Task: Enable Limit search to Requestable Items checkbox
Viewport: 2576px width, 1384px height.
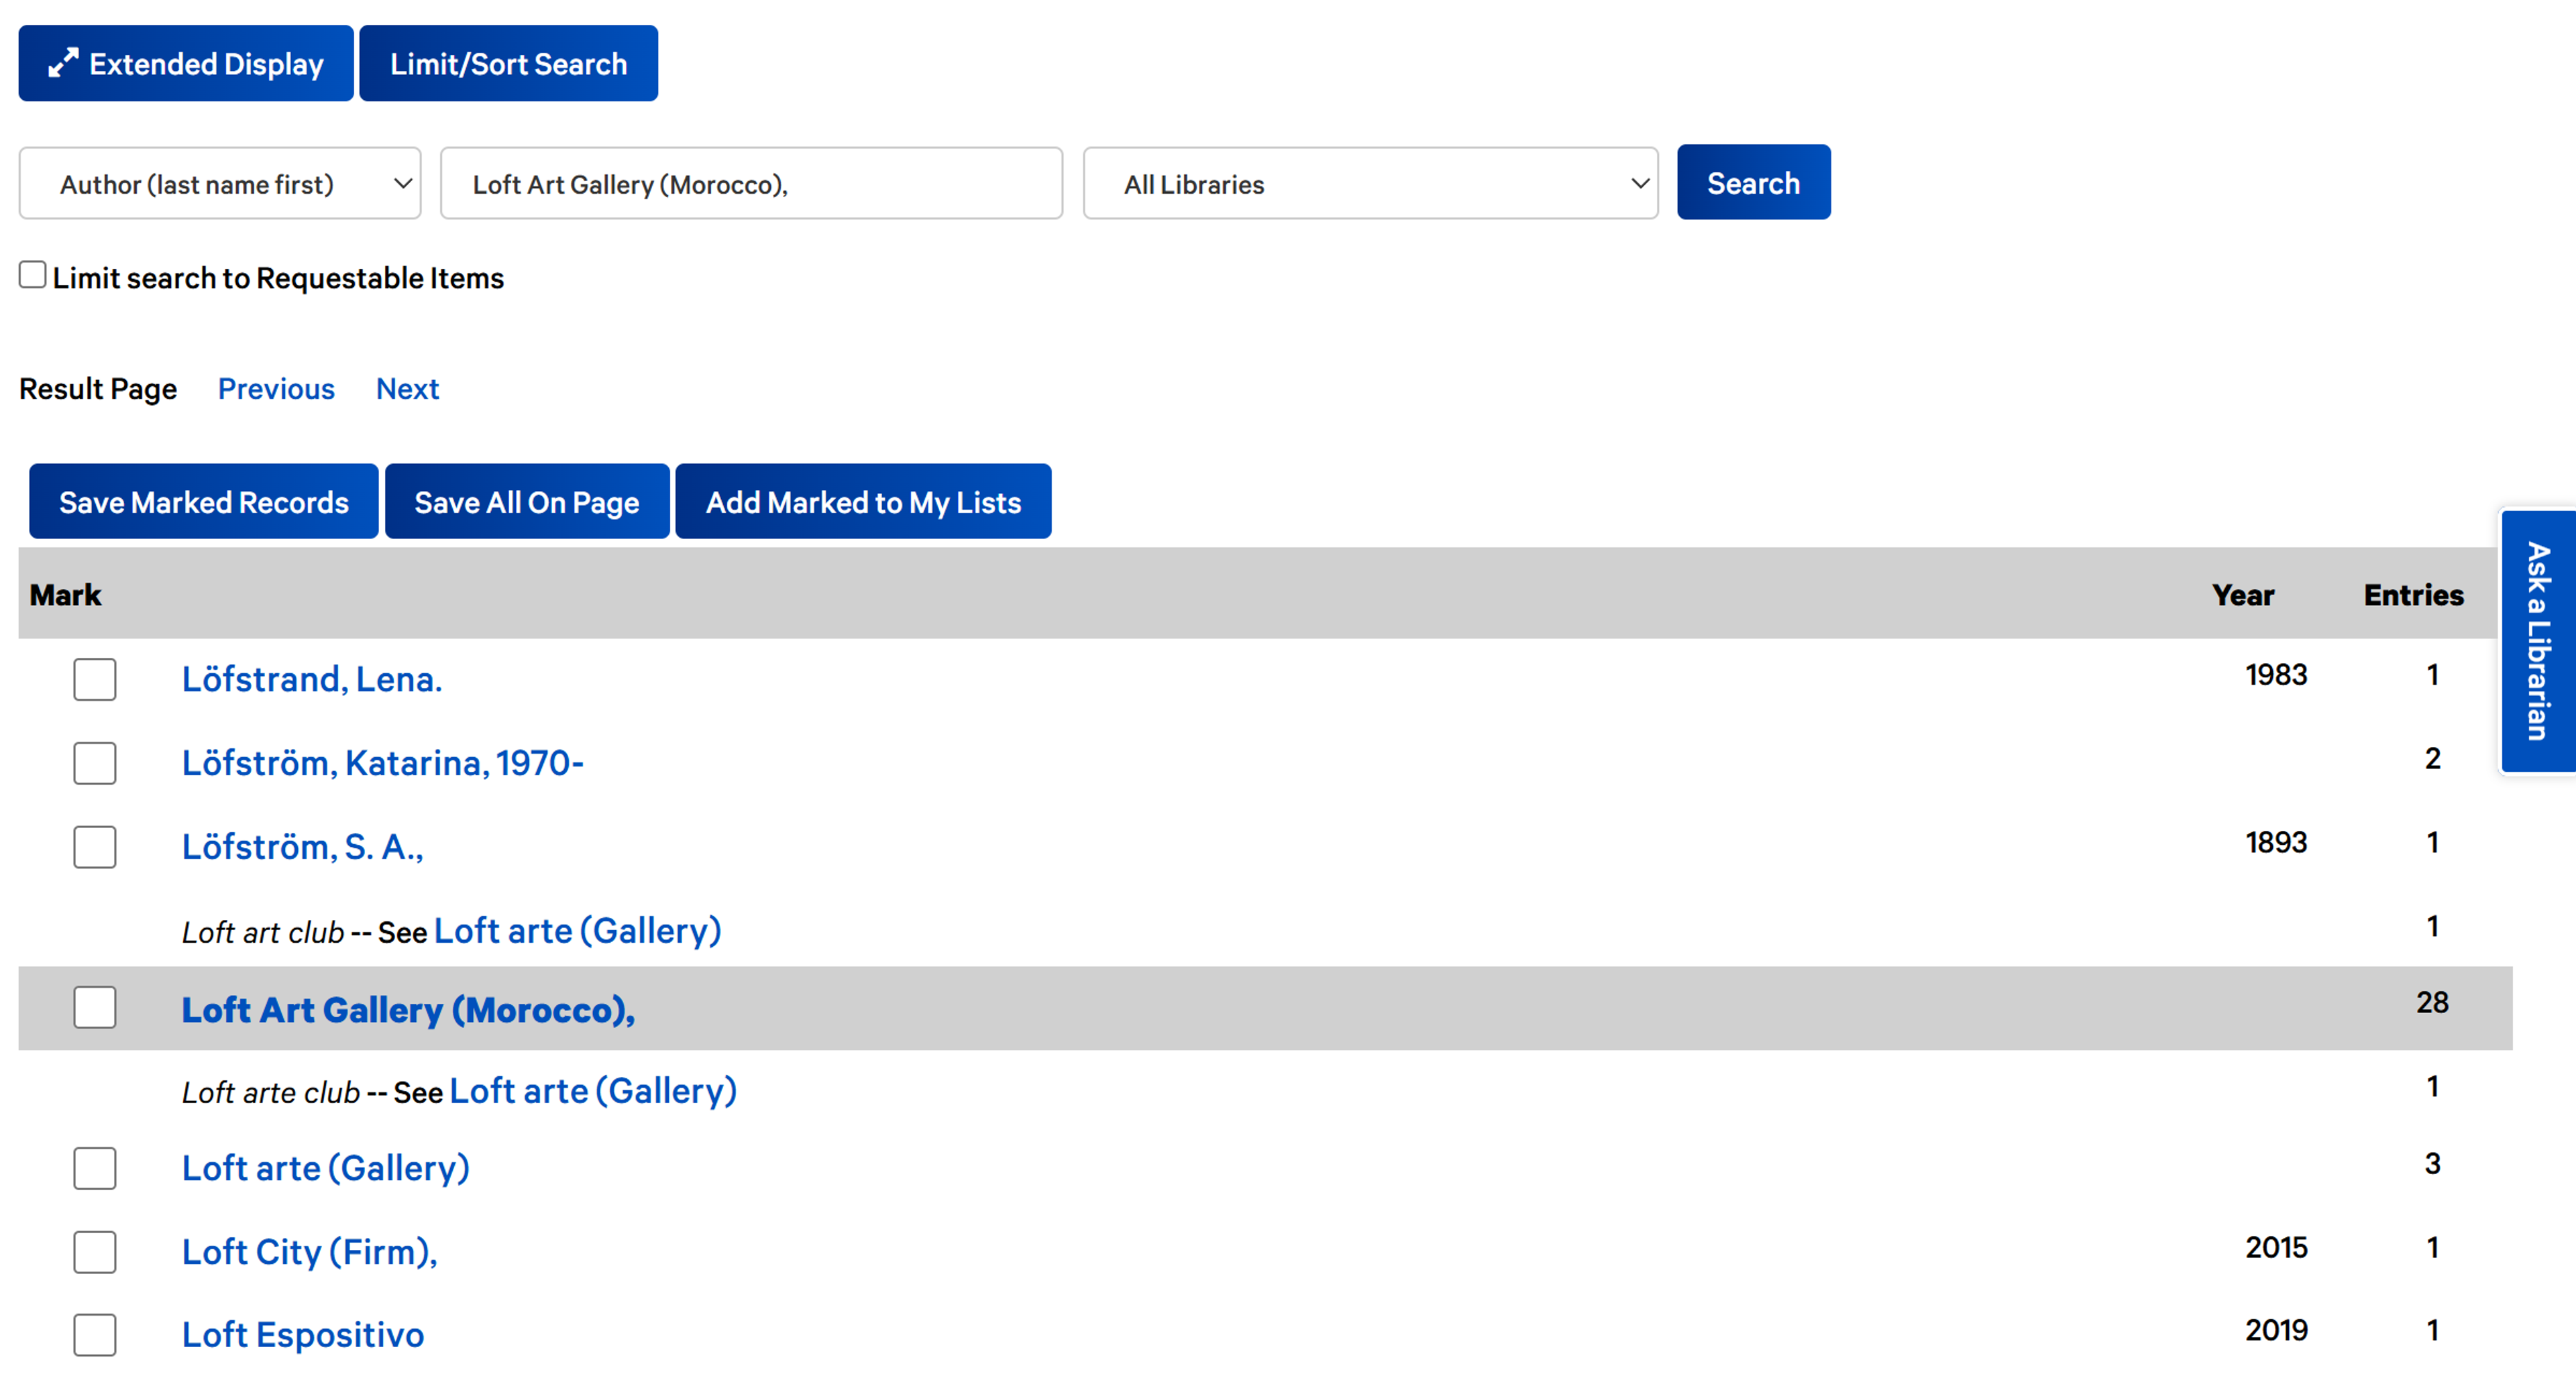Action: 33,275
